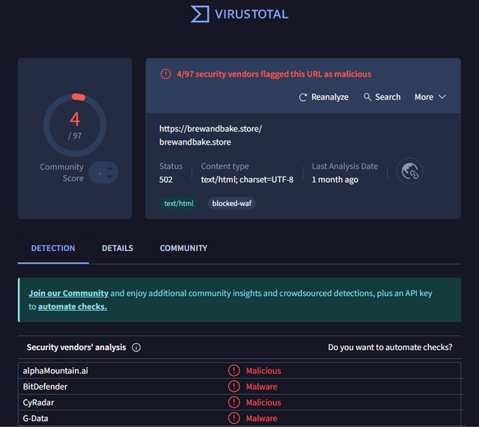Click the Last Analysis Date label
The height and width of the screenshot is (427, 479).
(x=344, y=166)
